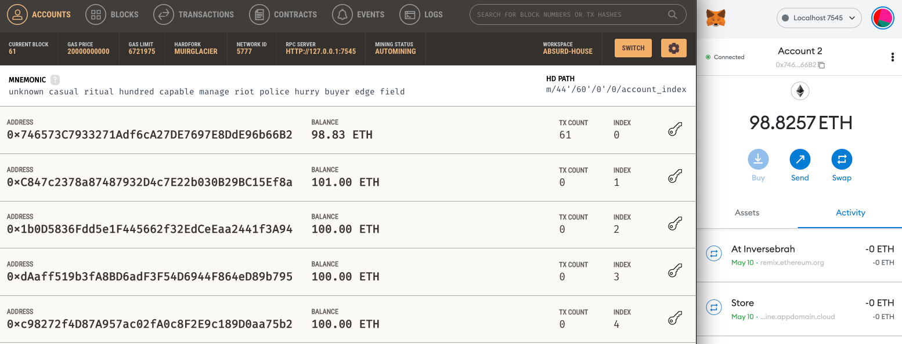Show private key for account index 0
This screenshot has width=902, height=344.
[674, 129]
